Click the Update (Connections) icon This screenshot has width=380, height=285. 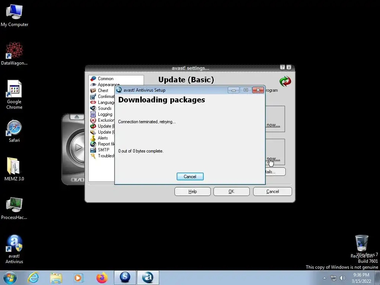point(93,132)
